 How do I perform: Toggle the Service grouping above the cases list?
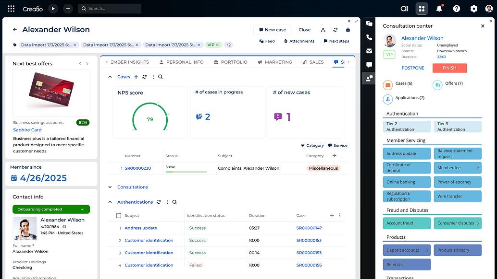[x=337, y=145]
